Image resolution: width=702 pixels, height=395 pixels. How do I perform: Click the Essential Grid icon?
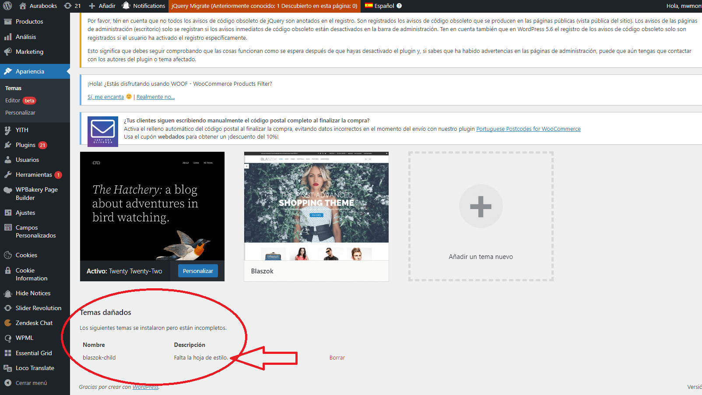[8, 353]
